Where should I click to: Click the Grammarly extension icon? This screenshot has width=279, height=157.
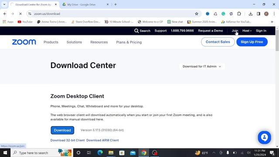(223, 14)
